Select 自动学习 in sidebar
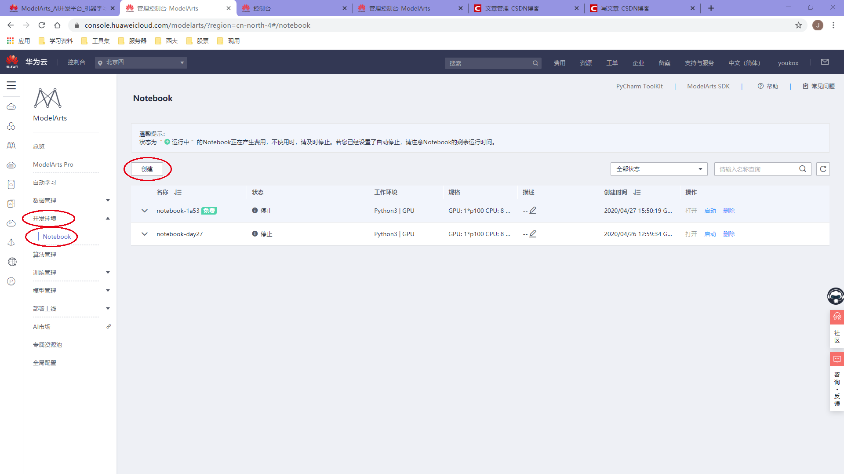Image resolution: width=844 pixels, height=474 pixels. click(44, 182)
